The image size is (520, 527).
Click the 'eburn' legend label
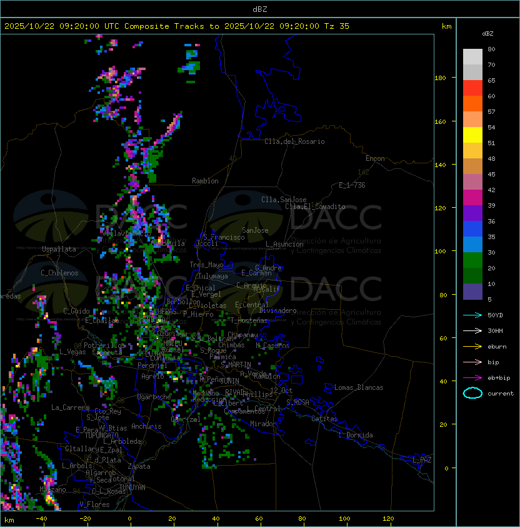(x=497, y=347)
